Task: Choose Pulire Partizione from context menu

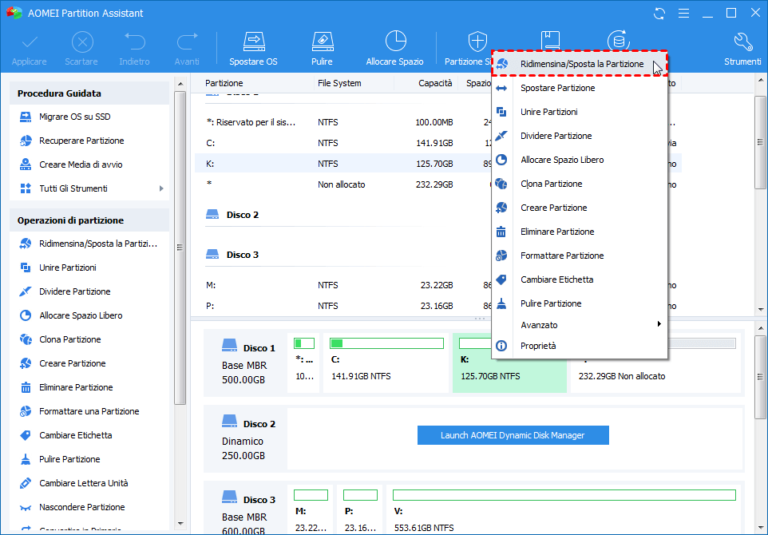Action: (580, 304)
